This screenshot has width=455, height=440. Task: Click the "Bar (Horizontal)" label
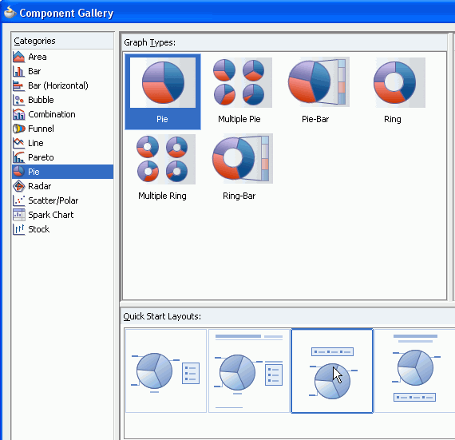point(58,85)
